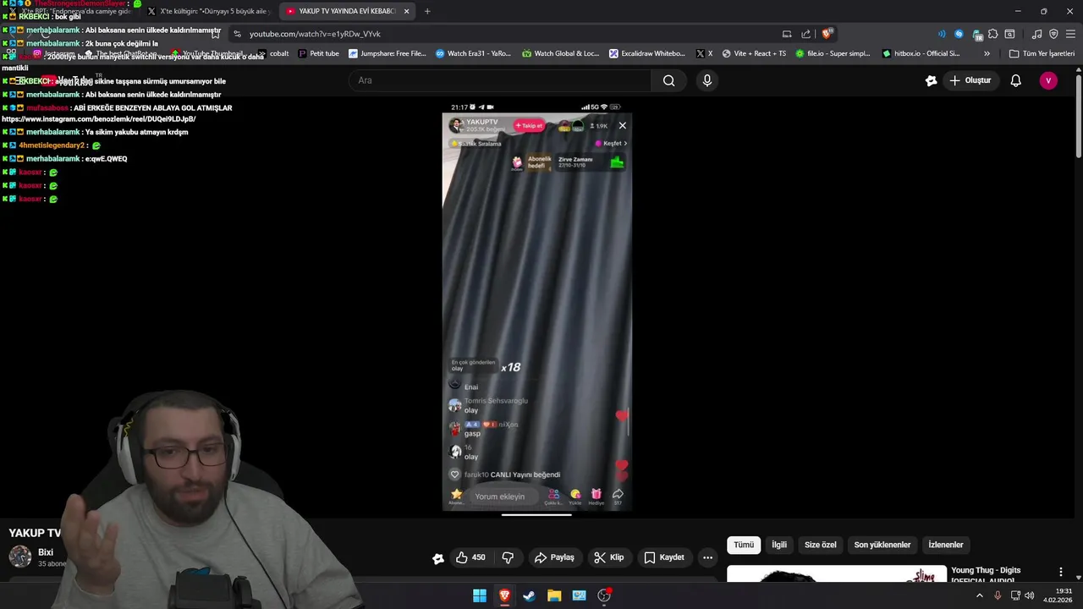Dislike the video
The height and width of the screenshot is (609, 1083).
508,557
